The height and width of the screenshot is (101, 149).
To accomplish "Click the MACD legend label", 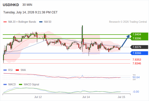I will tap(12, 84).
